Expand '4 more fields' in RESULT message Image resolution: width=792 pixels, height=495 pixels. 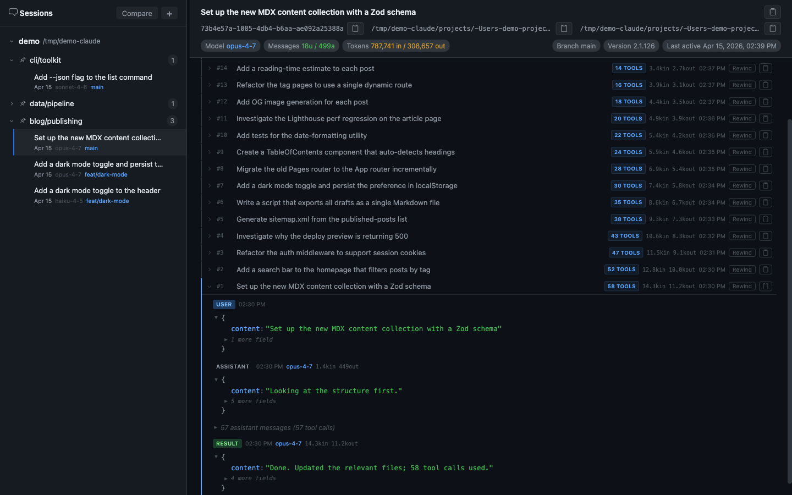(x=250, y=478)
